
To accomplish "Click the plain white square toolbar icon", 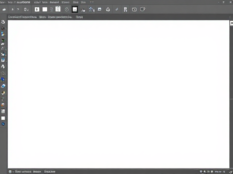I will pos(45,9).
